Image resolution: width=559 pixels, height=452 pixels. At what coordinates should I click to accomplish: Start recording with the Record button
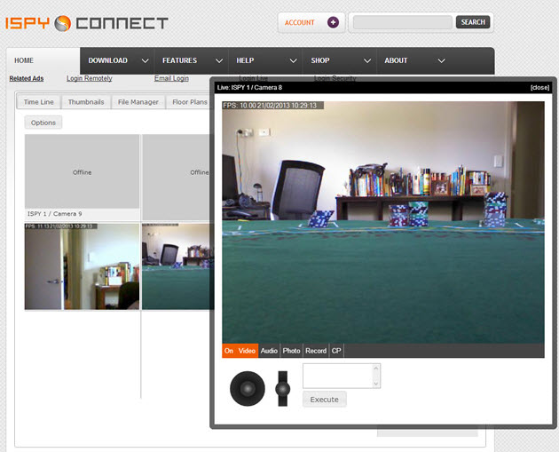click(x=316, y=351)
